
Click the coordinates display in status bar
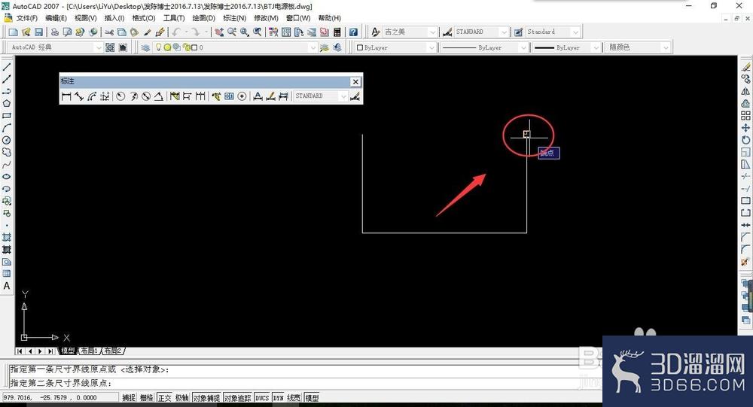pyautogui.click(x=60, y=397)
